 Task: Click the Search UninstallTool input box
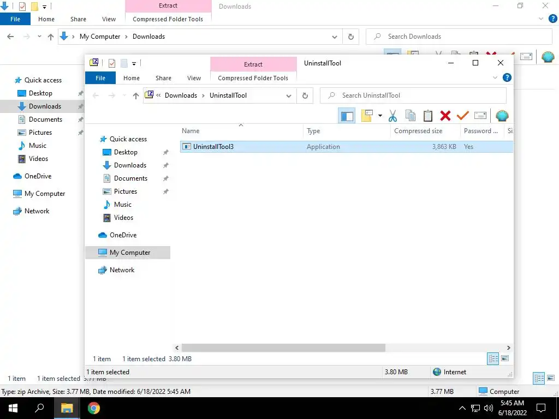(x=413, y=95)
